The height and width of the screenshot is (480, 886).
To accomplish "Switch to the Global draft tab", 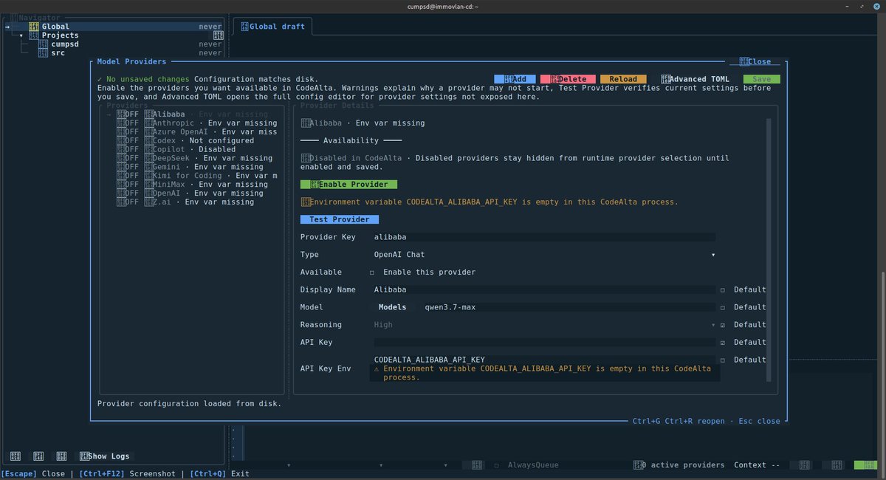I will (x=273, y=27).
